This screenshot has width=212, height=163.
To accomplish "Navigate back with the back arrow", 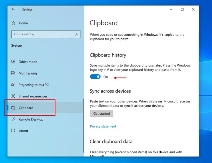I will click(x=13, y=9).
